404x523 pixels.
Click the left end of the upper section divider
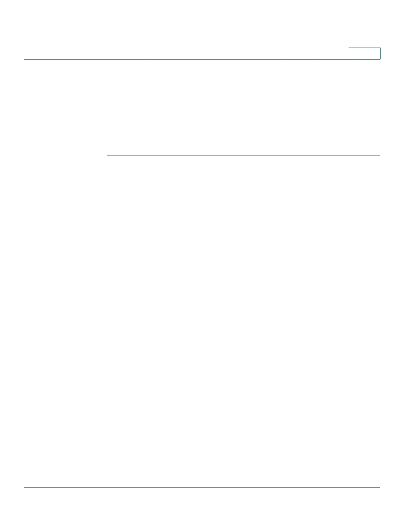tap(109, 156)
